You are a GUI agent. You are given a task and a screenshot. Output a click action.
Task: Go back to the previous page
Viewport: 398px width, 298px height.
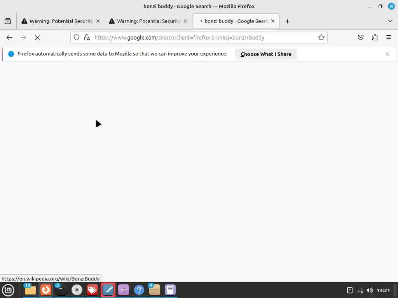pos(9,38)
